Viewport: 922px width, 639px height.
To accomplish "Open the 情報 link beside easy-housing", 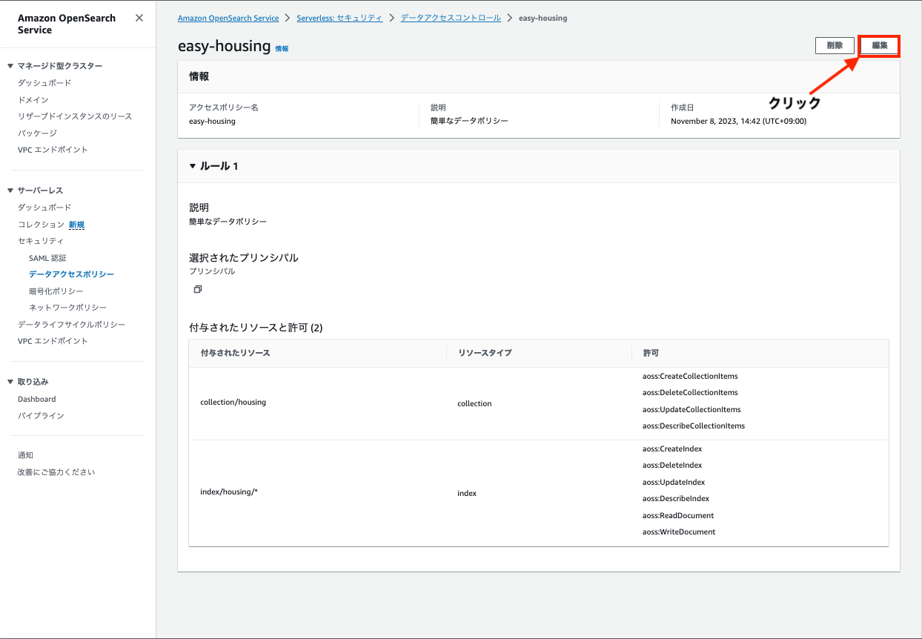I will click(282, 48).
